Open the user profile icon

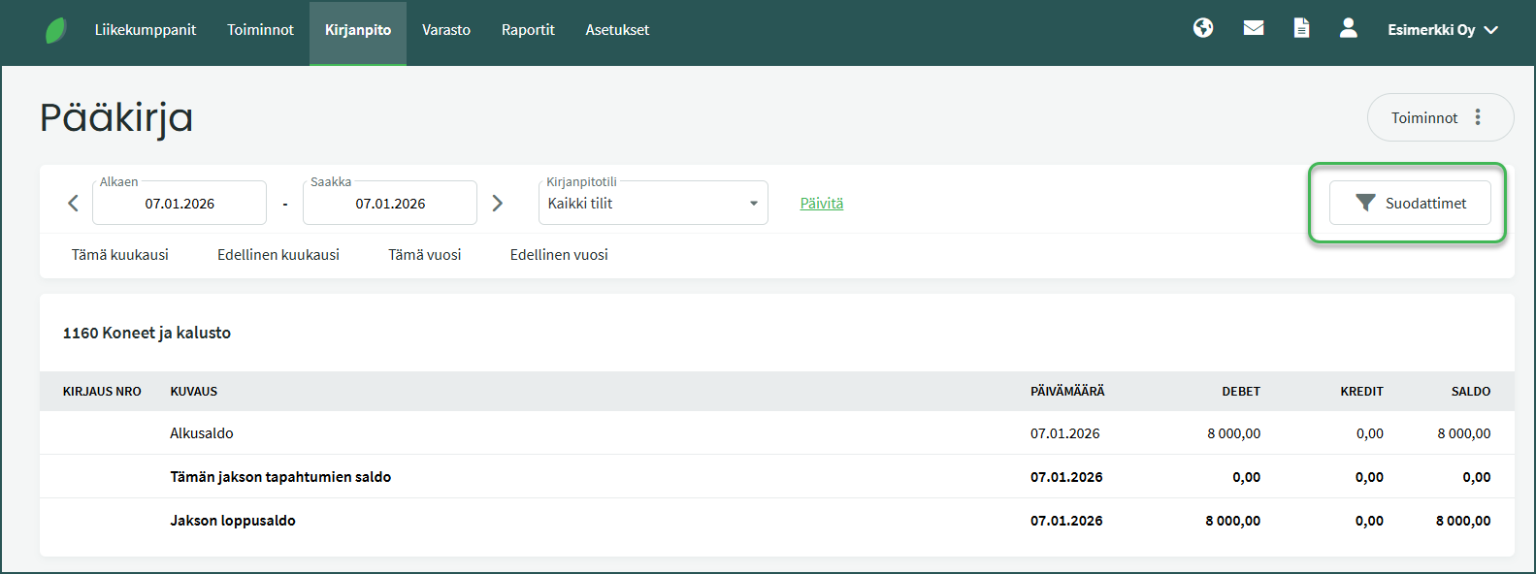1348,28
